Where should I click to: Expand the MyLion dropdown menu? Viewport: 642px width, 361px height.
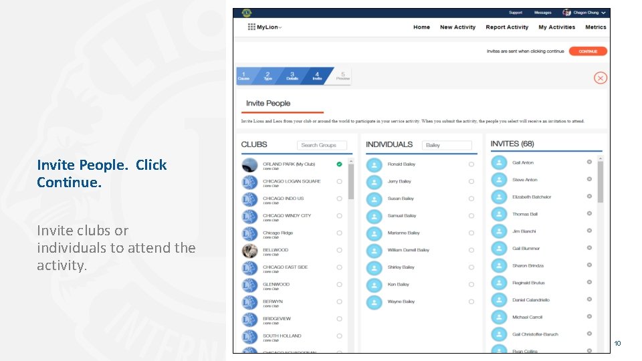tap(280, 27)
